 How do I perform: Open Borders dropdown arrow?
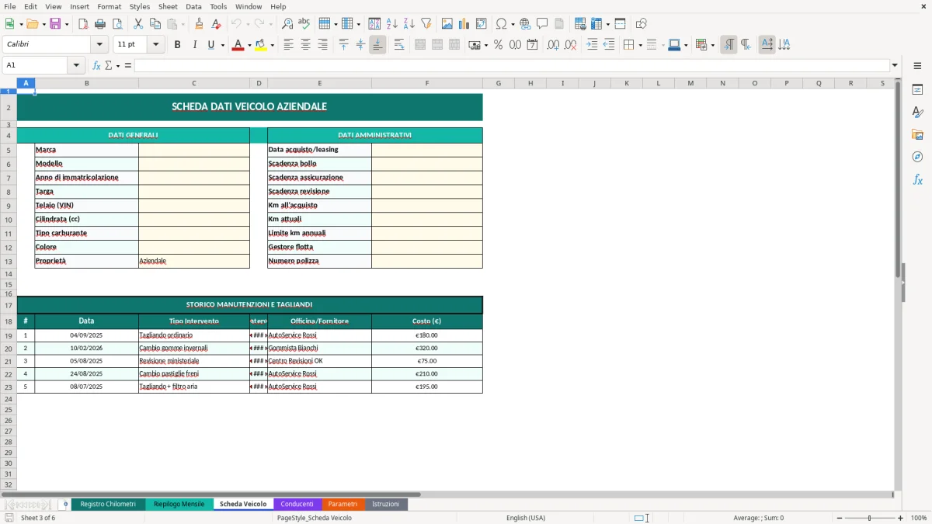click(x=639, y=45)
